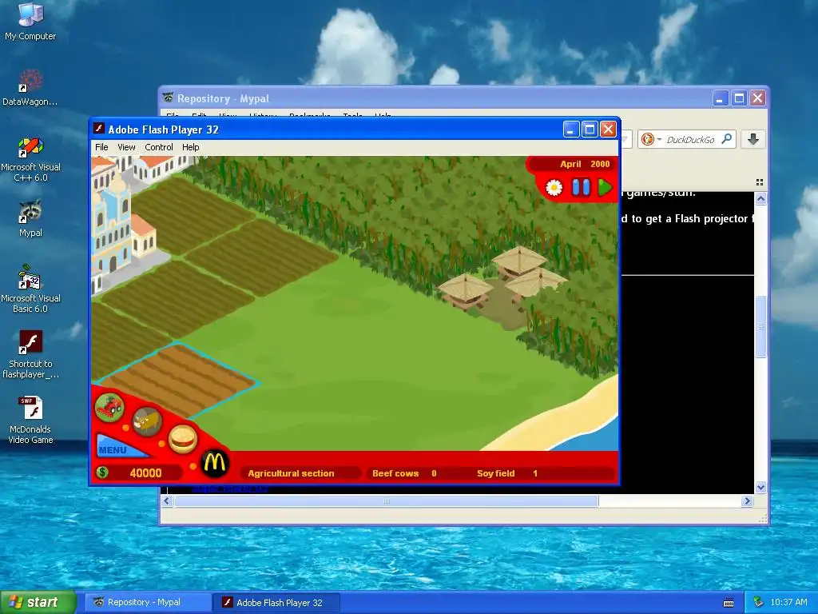The image size is (818, 614).
Task: Open the File menu in Flash Player
Action: point(101,147)
